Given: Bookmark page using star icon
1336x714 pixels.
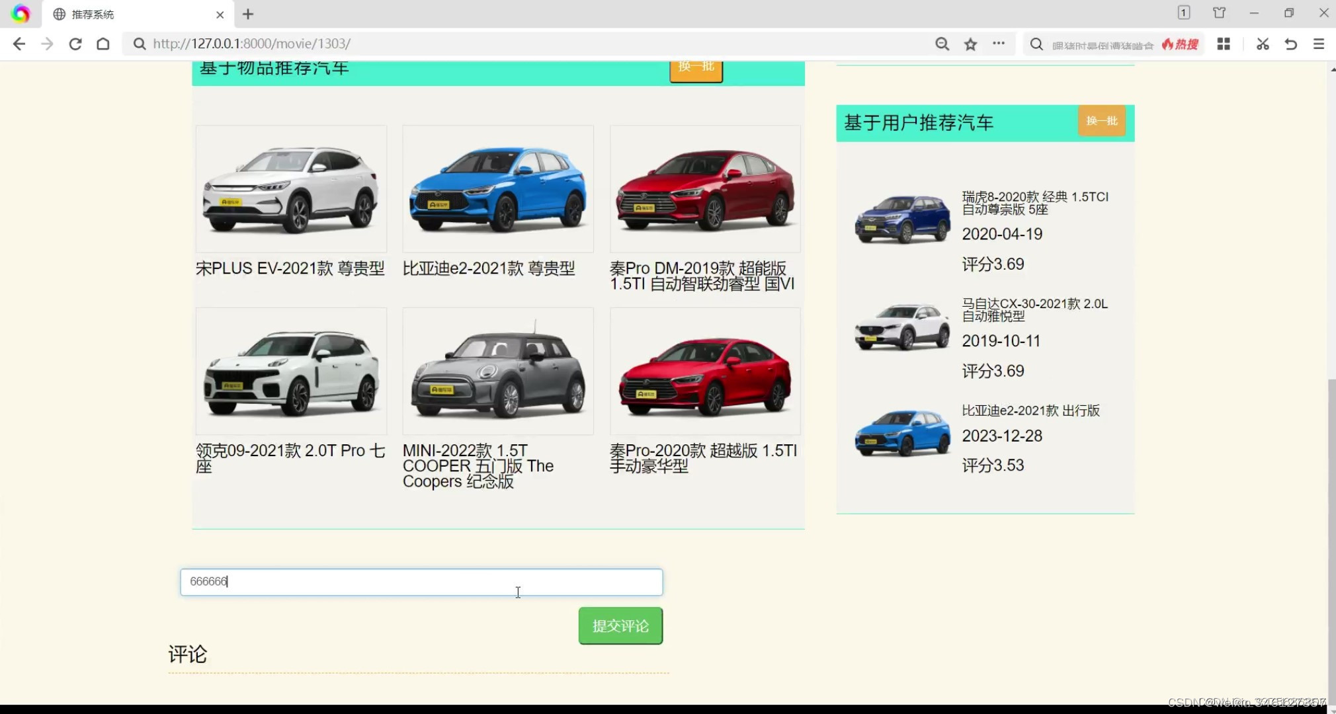Looking at the screenshot, I should [x=970, y=44].
